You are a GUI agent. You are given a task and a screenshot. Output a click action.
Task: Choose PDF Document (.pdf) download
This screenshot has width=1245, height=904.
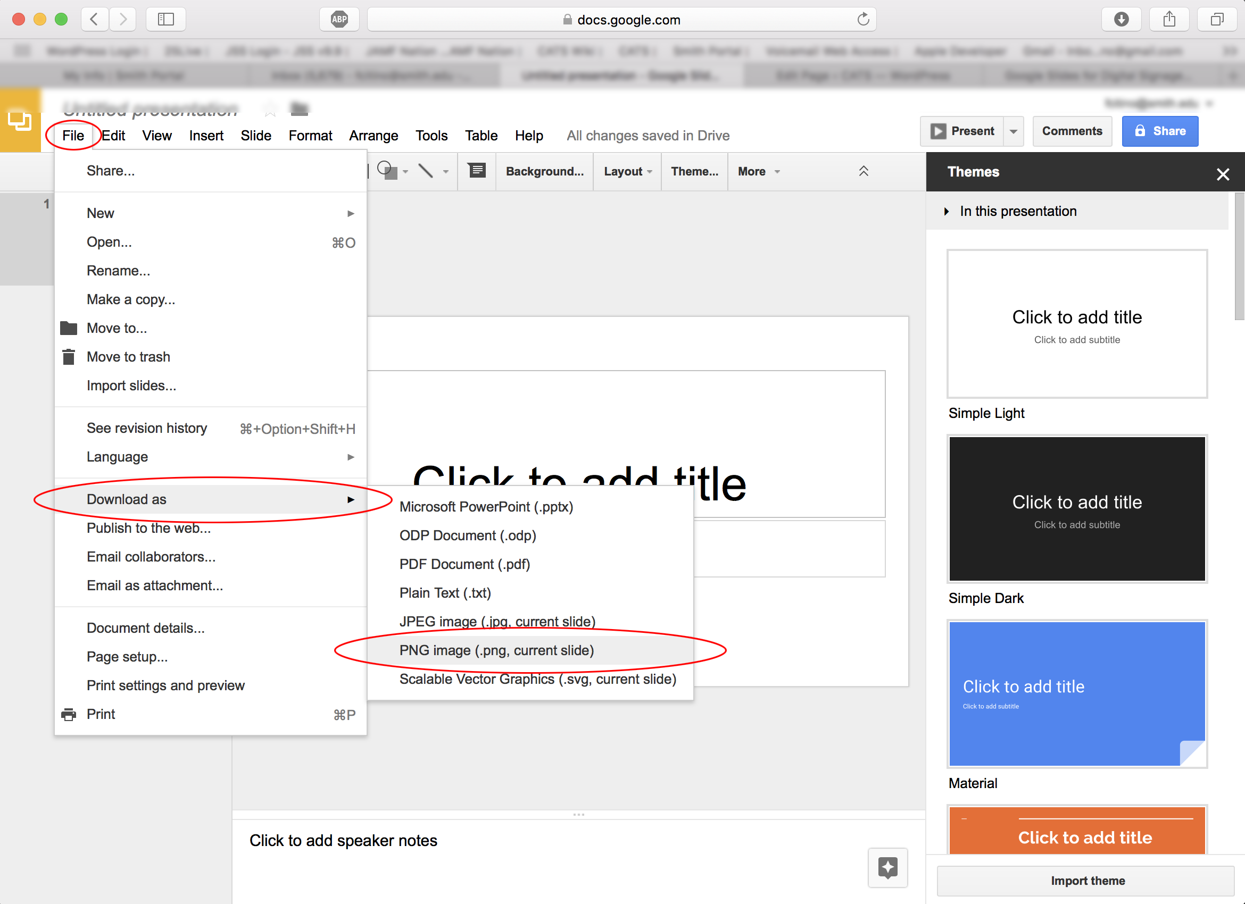(x=530, y=564)
